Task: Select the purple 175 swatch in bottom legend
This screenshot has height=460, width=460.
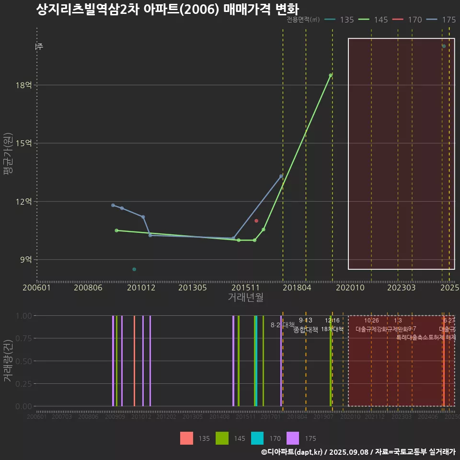Action: coord(293,438)
